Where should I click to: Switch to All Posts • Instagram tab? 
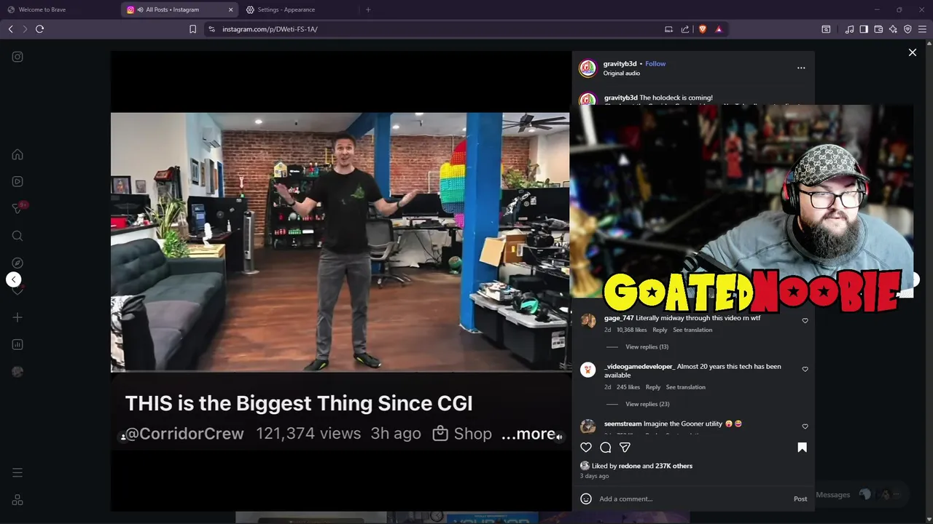click(x=180, y=9)
